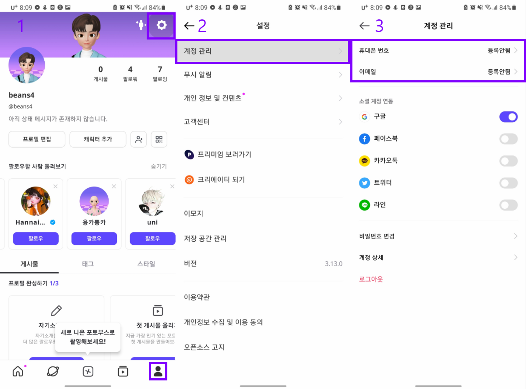This screenshot has height=389, width=526.
Task: Tap the create plus icon in bottom bar
Action: 88,371
